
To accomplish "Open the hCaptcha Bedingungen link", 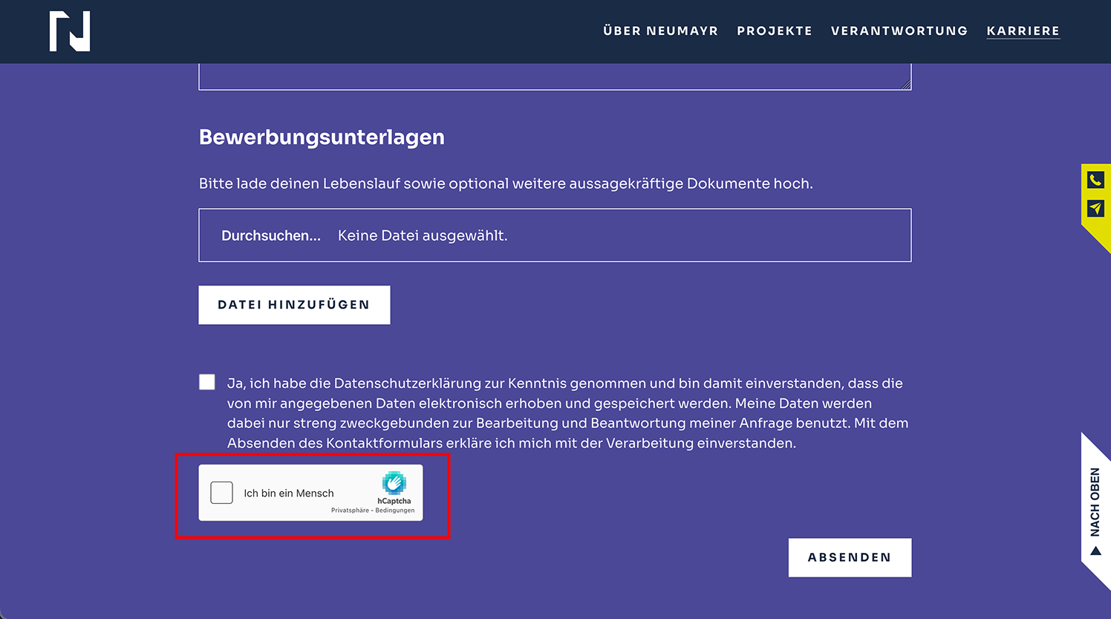I will [x=395, y=511].
